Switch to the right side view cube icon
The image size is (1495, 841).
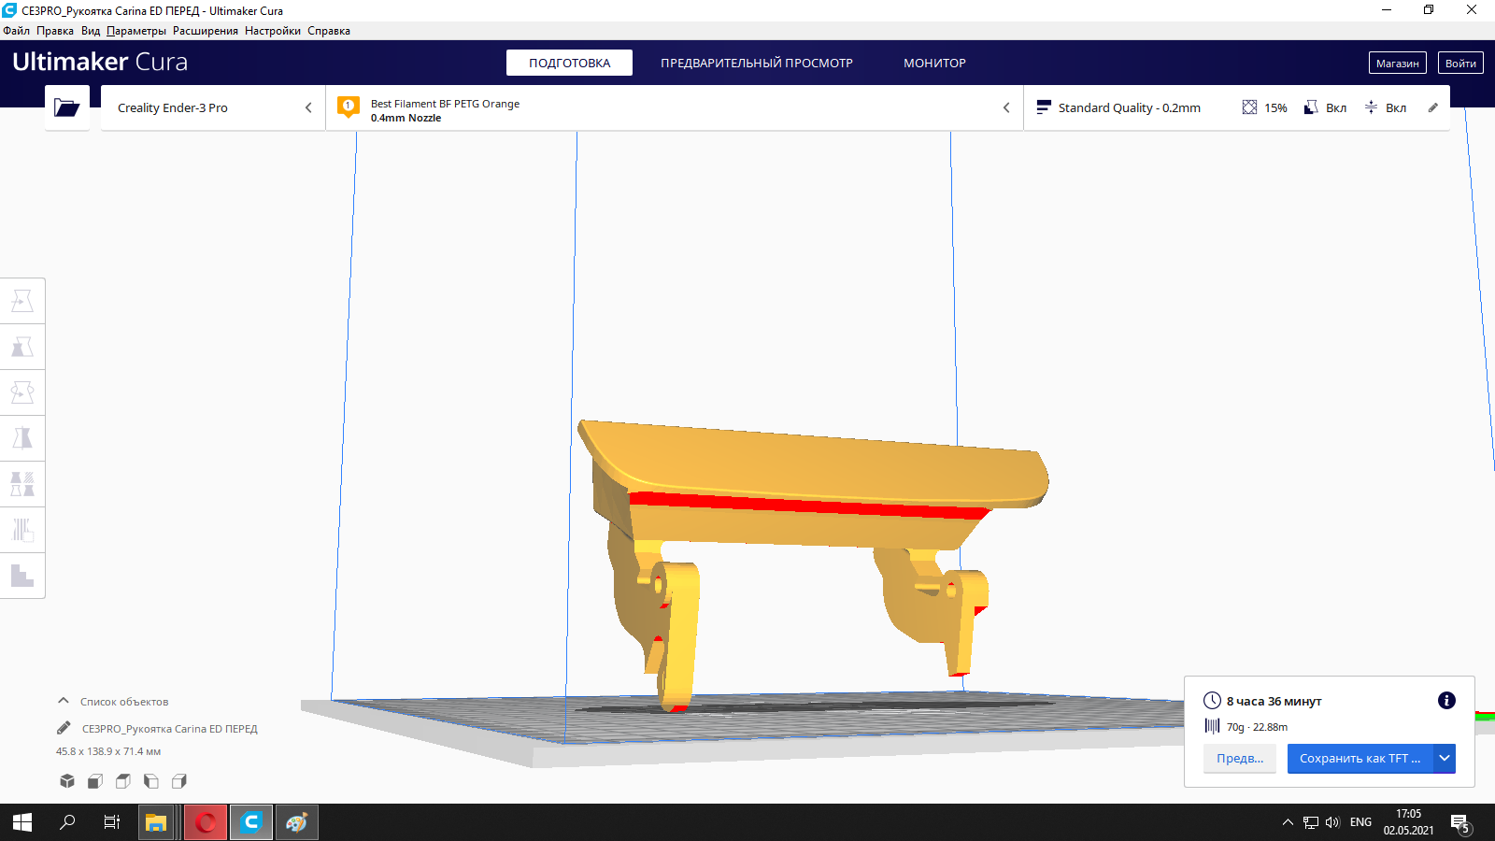click(179, 781)
